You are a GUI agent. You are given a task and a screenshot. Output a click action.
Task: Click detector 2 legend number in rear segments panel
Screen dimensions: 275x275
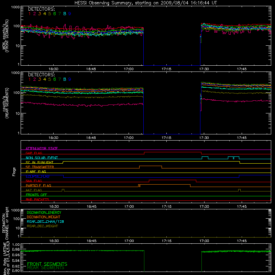point(35,79)
